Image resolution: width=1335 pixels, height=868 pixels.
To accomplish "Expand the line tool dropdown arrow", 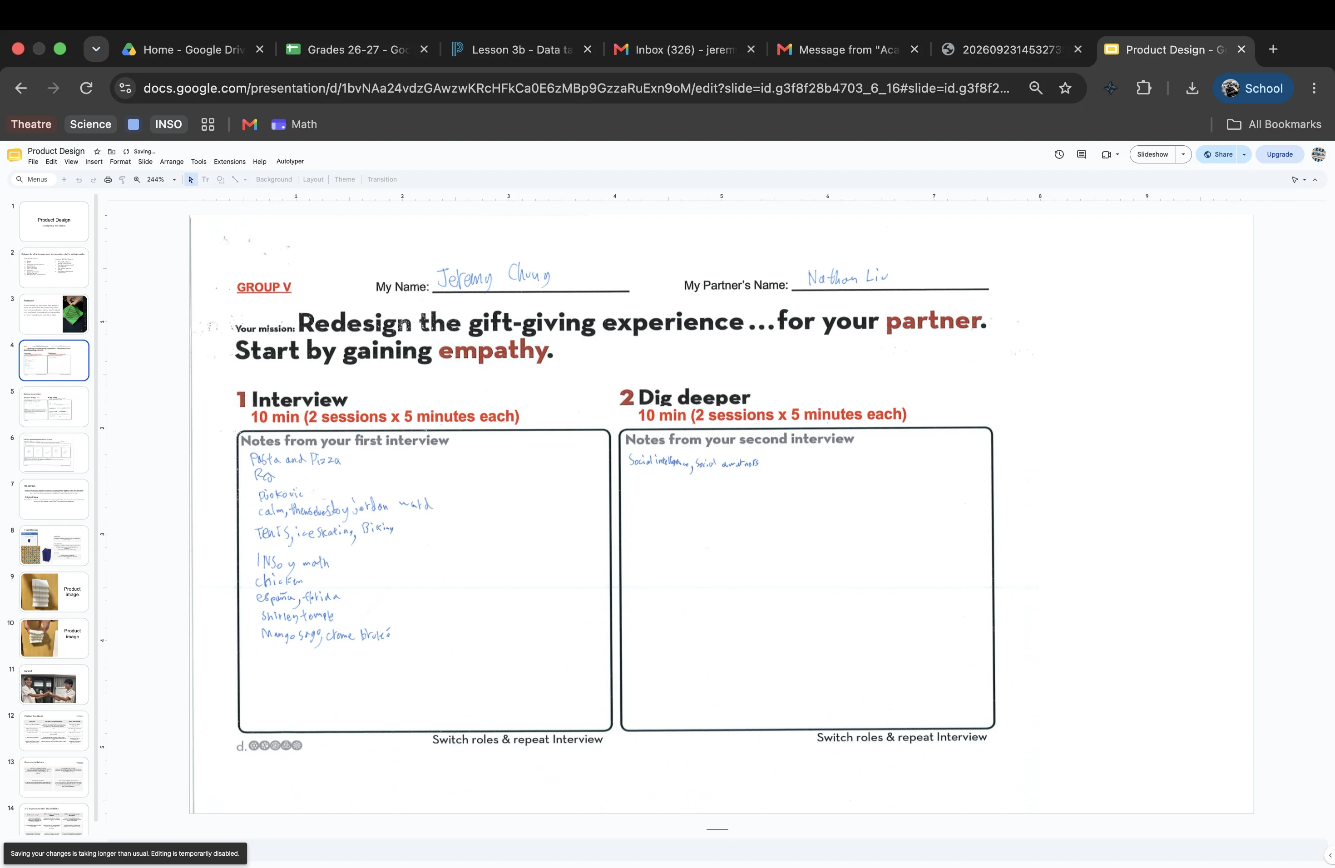I will pos(245,180).
